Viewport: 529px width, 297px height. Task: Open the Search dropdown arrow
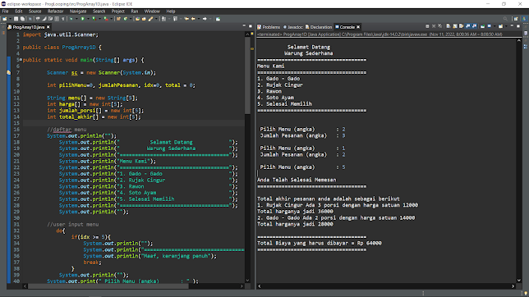click(x=156, y=19)
